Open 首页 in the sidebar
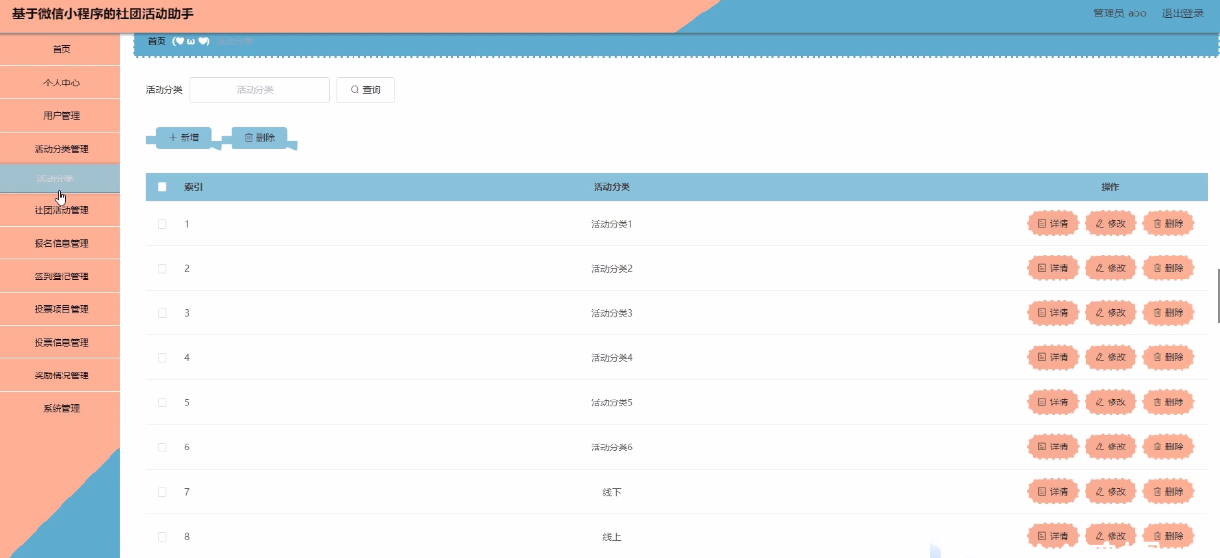Viewport: 1220px width, 558px height. point(61,49)
